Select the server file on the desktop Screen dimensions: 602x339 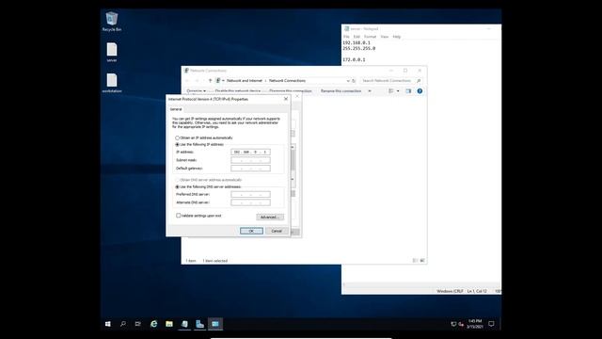click(112, 53)
